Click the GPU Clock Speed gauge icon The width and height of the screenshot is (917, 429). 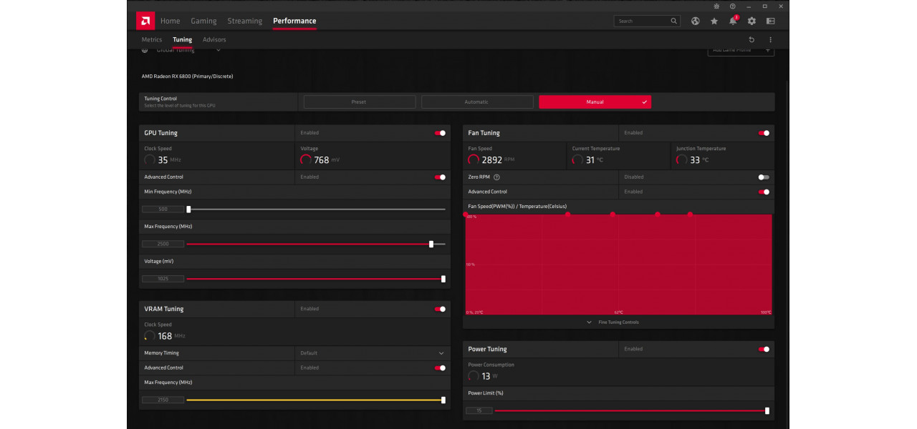150,160
